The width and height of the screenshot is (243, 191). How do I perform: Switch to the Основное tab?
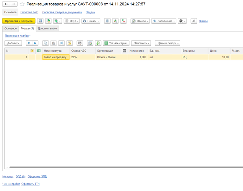[x=11, y=29]
